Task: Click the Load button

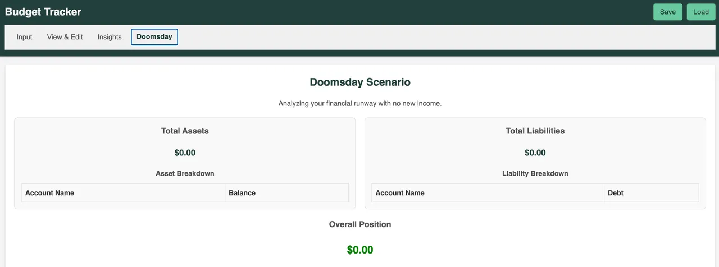Action: 700,12
